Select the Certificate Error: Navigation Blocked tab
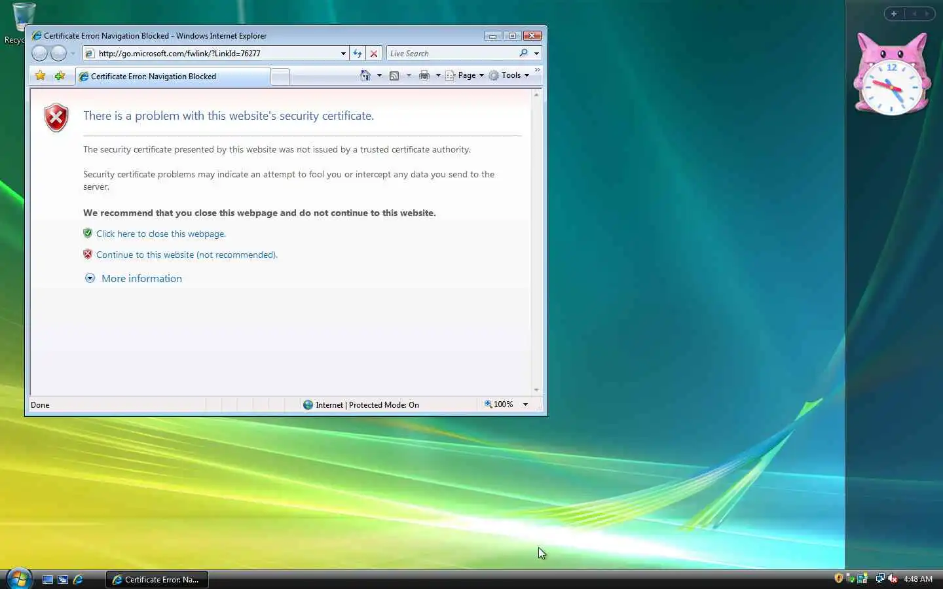The height and width of the screenshot is (589, 943). pyautogui.click(x=173, y=77)
